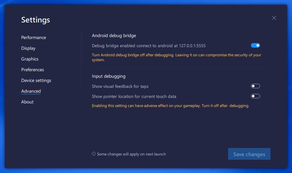Open the Performance settings section

click(34, 37)
